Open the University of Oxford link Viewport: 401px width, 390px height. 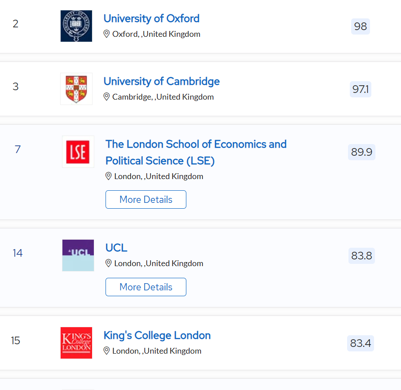click(151, 18)
